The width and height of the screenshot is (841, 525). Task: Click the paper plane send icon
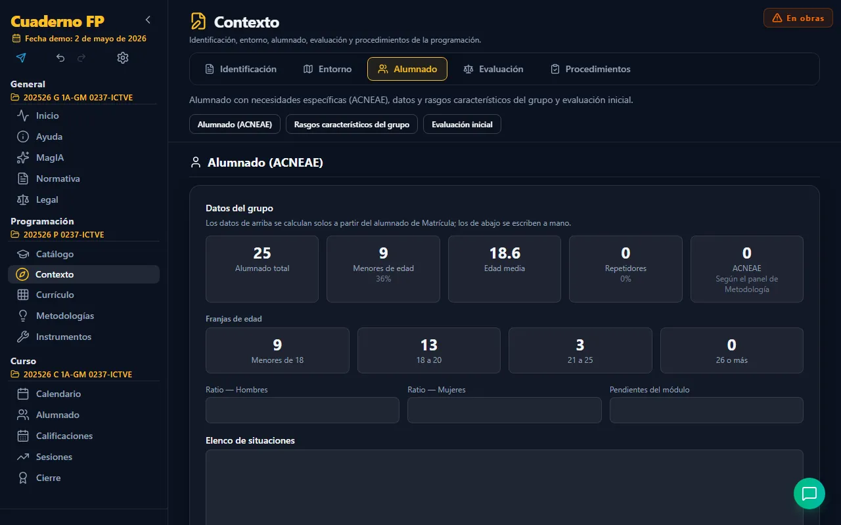point(21,58)
